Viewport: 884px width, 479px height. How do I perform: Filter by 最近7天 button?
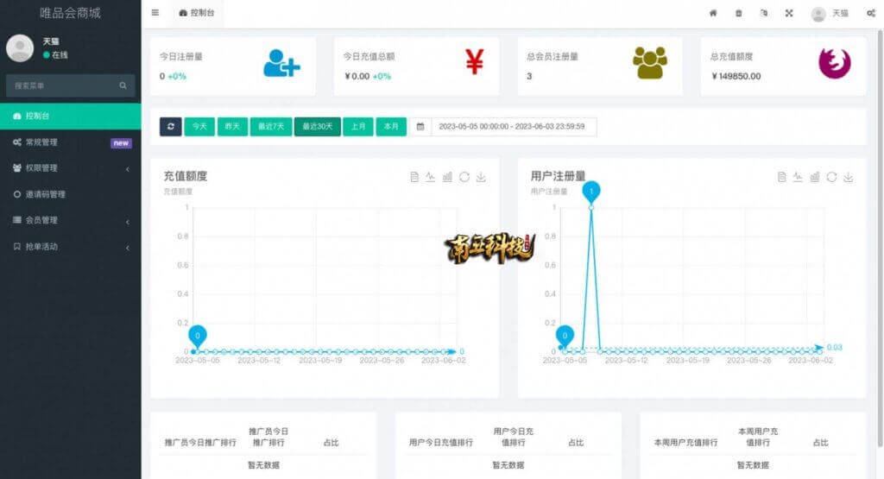click(271, 126)
